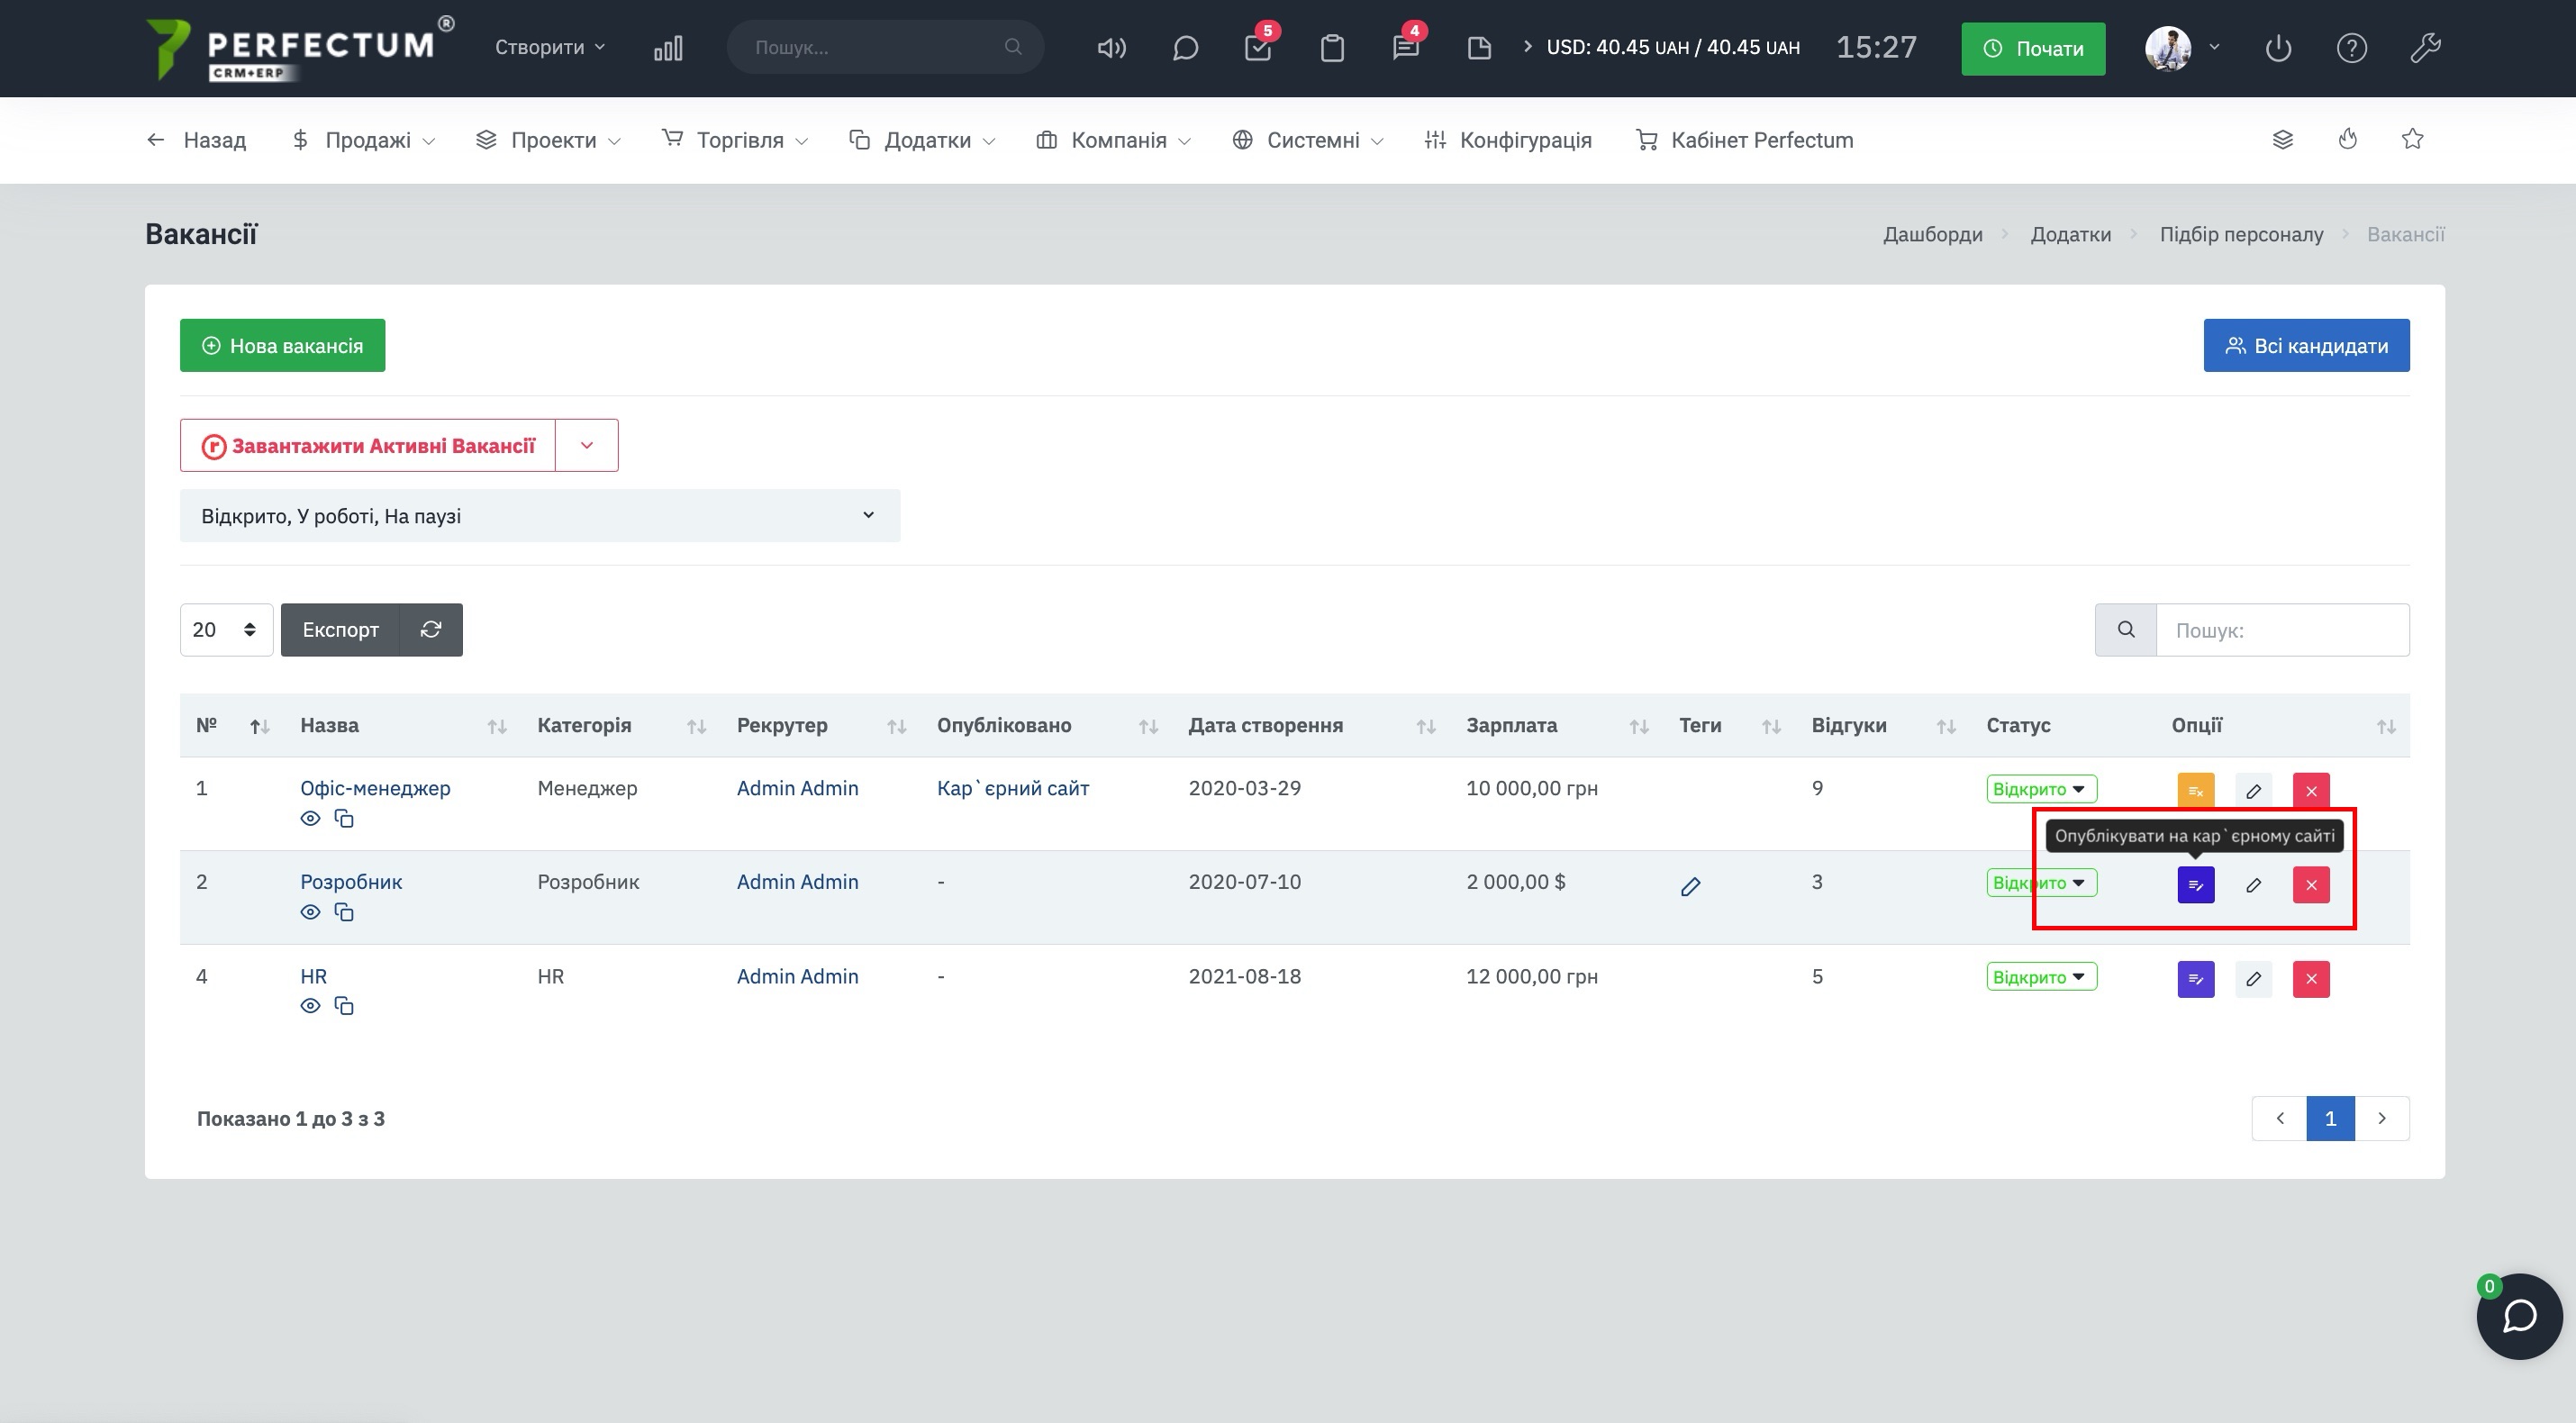Click the power logout icon
The image size is (2576, 1423).
pyautogui.click(x=2278, y=48)
